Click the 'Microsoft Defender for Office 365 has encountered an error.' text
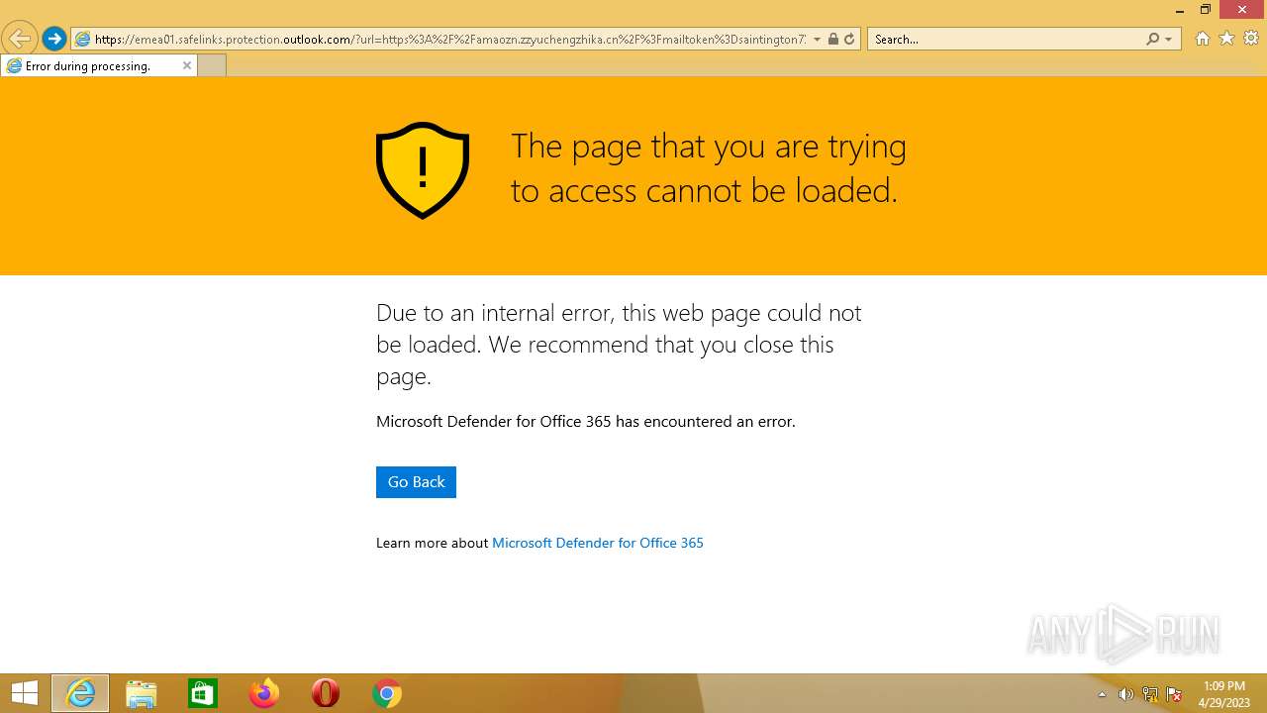This screenshot has width=1267, height=713. [x=586, y=422]
